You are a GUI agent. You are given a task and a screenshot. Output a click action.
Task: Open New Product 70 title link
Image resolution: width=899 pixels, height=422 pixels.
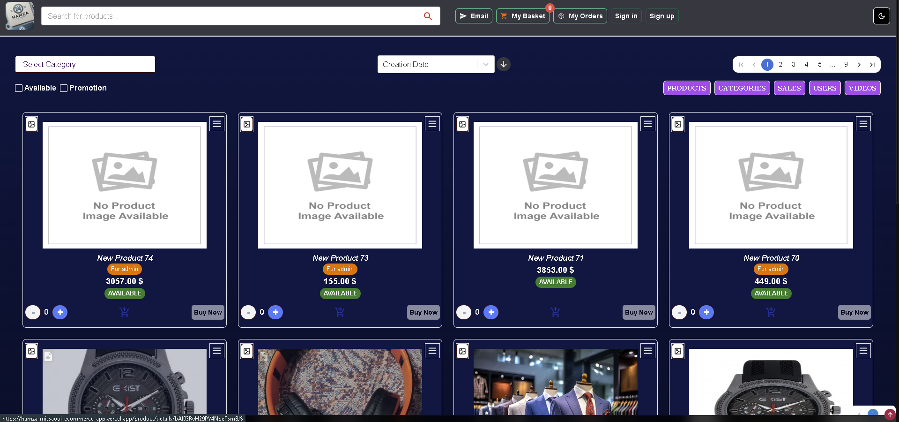click(x=771, y=258)
